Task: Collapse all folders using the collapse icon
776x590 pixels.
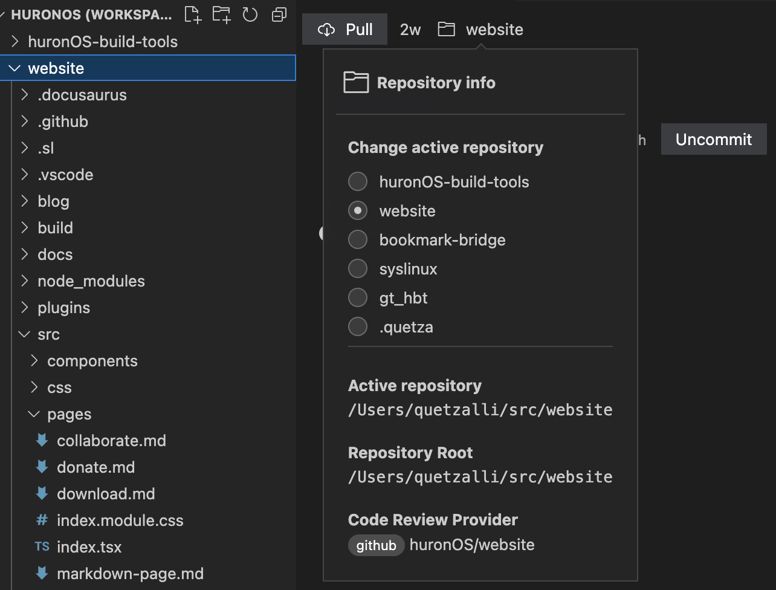Action: tap(279, 15)
